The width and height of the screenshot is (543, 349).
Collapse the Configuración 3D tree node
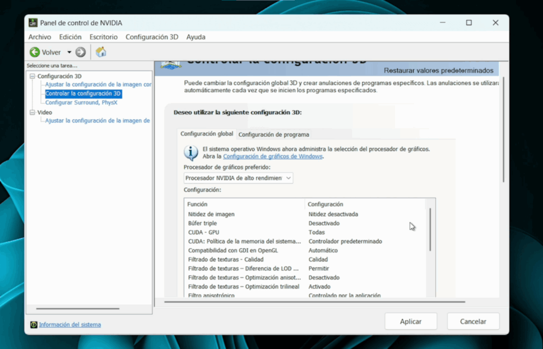[32, 76]
